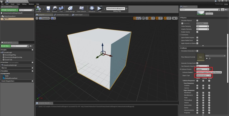Open the Debug Filter InteractiveActorBlueprint dropdown
Viewport: 229px width, 116px height.
pyautogui.click(x=115, y=9)
